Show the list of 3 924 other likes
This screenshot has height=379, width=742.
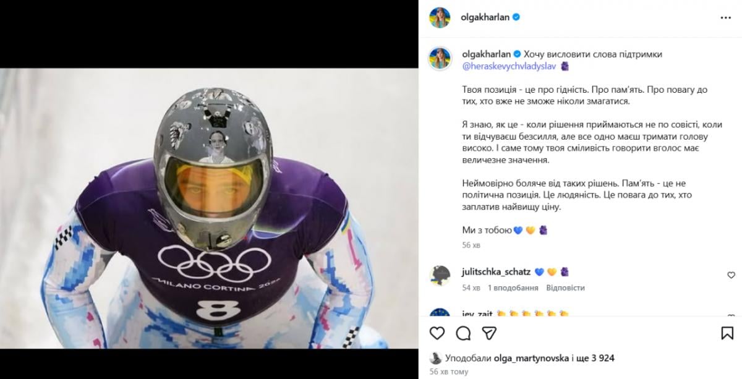coord(599,358)
